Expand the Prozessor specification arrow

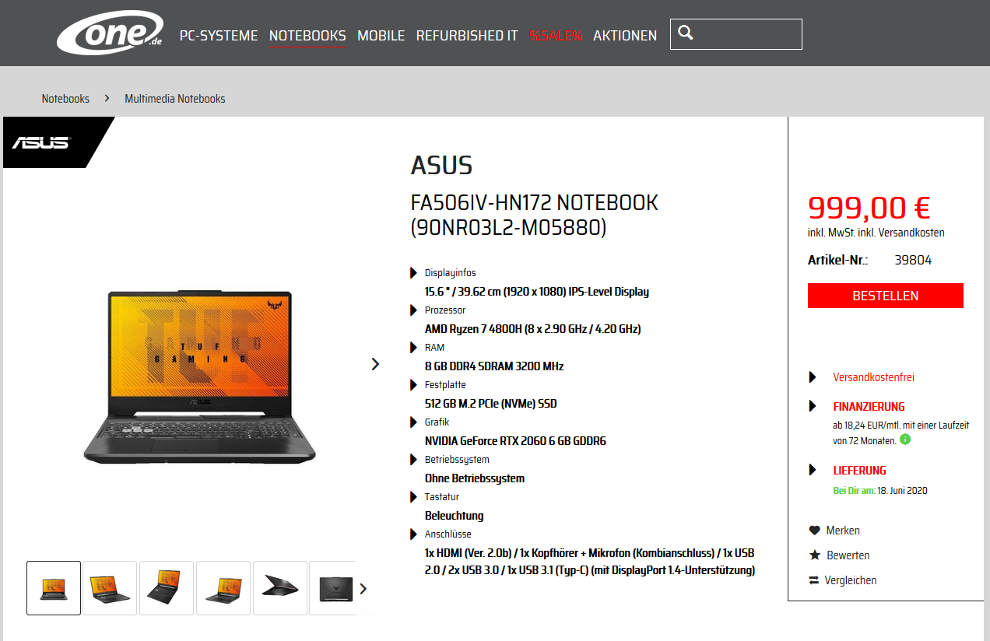pyautogui.click(x=414, y=310)
